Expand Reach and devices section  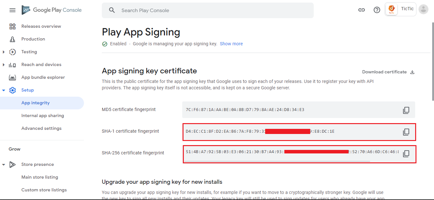pyautogui.click(x=4, y=65)
